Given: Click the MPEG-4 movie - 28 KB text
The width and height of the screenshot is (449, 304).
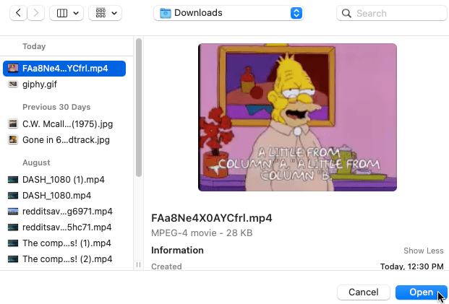Looking at the screenshot, I should (202, 233).
